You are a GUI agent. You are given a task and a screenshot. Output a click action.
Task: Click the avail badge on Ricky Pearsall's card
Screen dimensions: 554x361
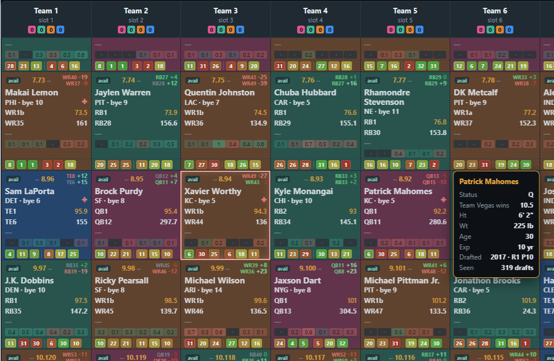tap(103, 269)
